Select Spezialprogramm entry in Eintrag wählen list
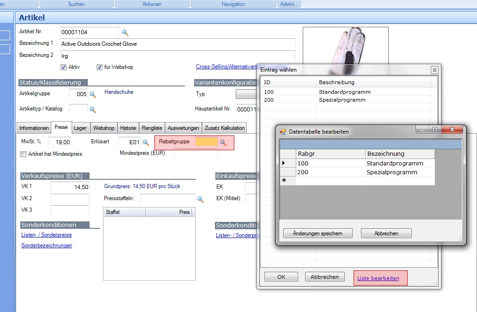 (342, 100)
